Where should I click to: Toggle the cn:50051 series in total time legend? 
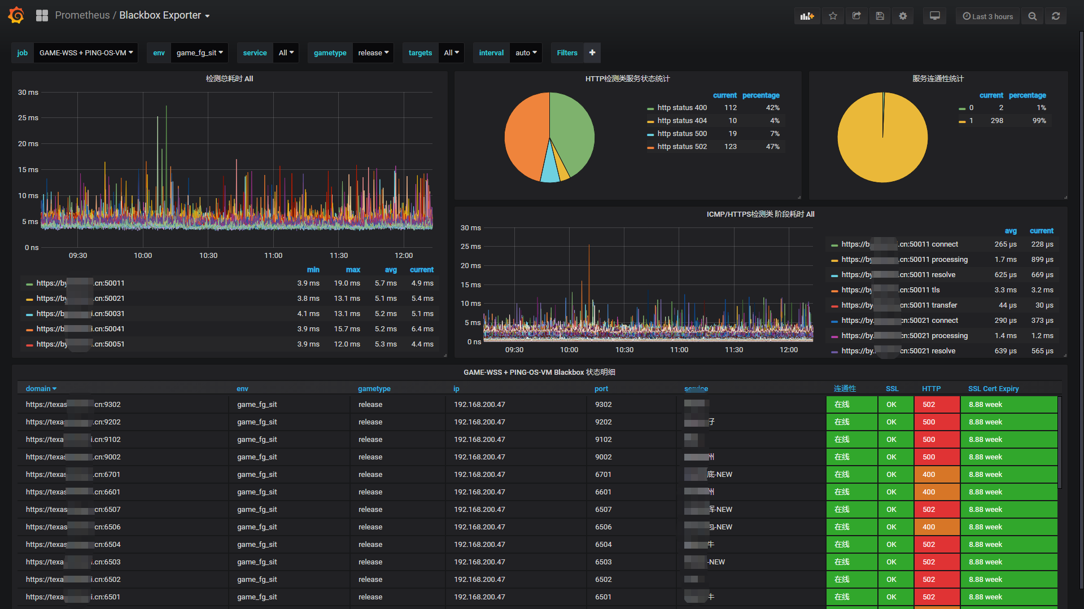point(80,344)
